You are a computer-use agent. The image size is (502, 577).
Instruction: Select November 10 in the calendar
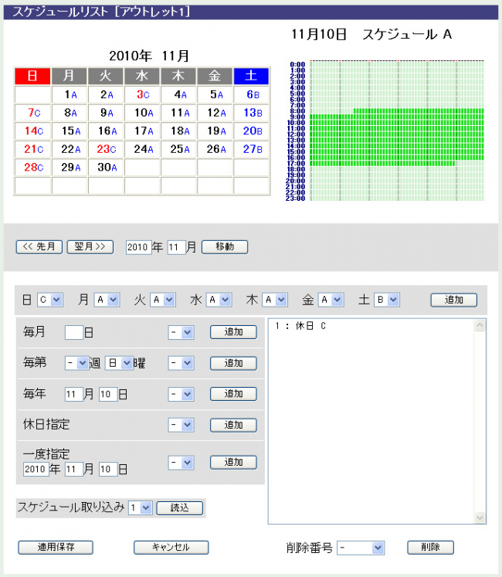142,112
